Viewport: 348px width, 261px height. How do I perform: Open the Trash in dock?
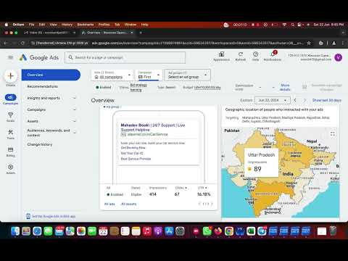[x=333, y=231]
